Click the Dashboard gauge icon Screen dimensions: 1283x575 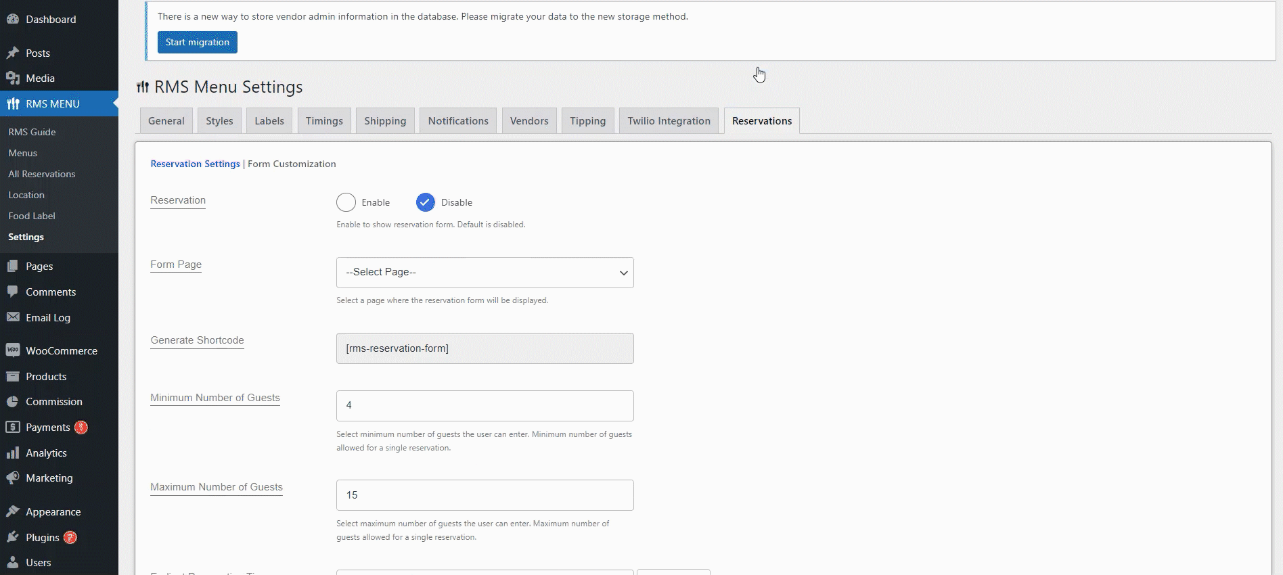coord(13,19)
